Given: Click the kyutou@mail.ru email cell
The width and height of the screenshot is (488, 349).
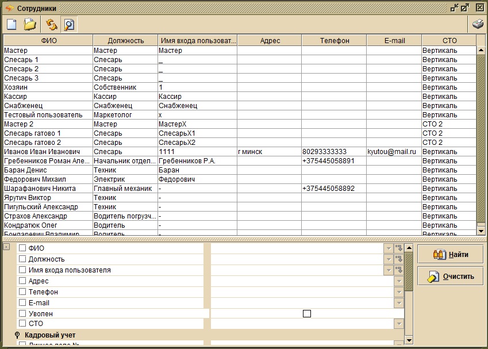Looking at the screenshot, I should 394,152.
